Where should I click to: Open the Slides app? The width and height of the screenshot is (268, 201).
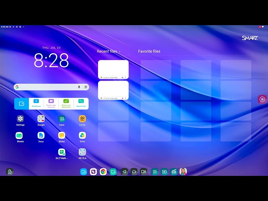(x=62, y=136)
